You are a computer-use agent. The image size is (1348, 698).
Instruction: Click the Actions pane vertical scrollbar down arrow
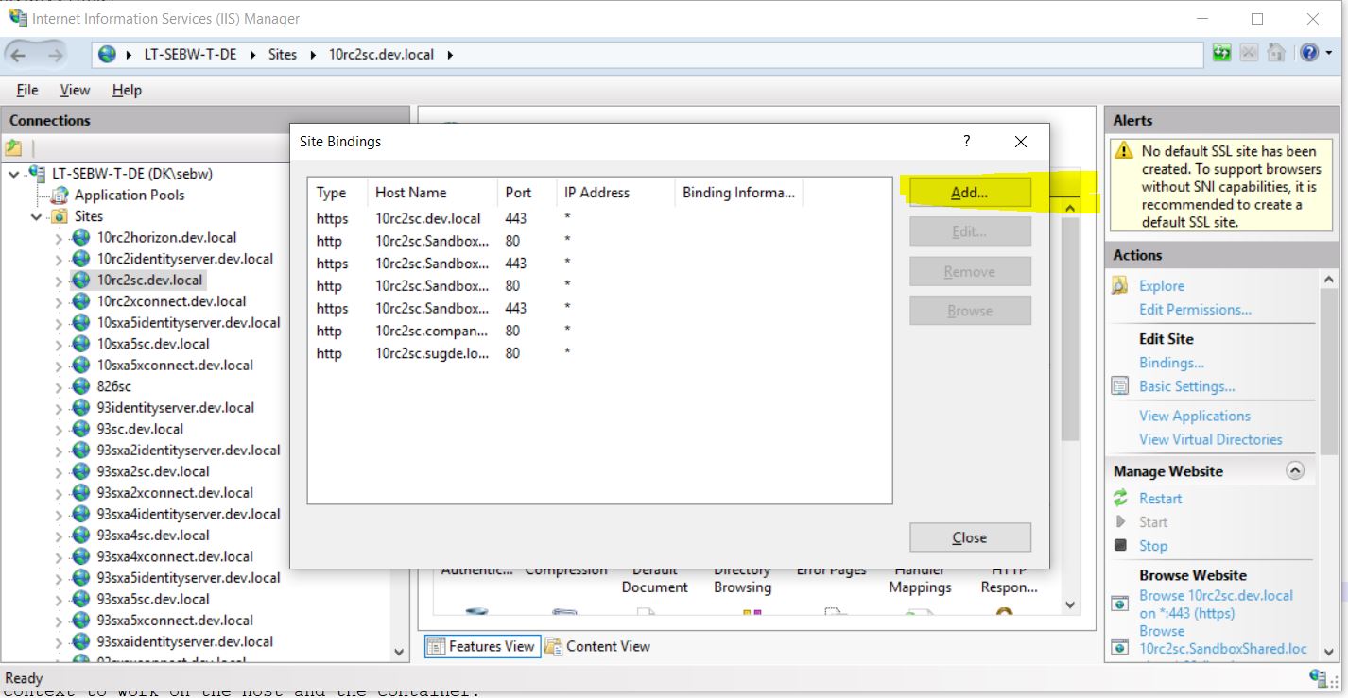1330,651
